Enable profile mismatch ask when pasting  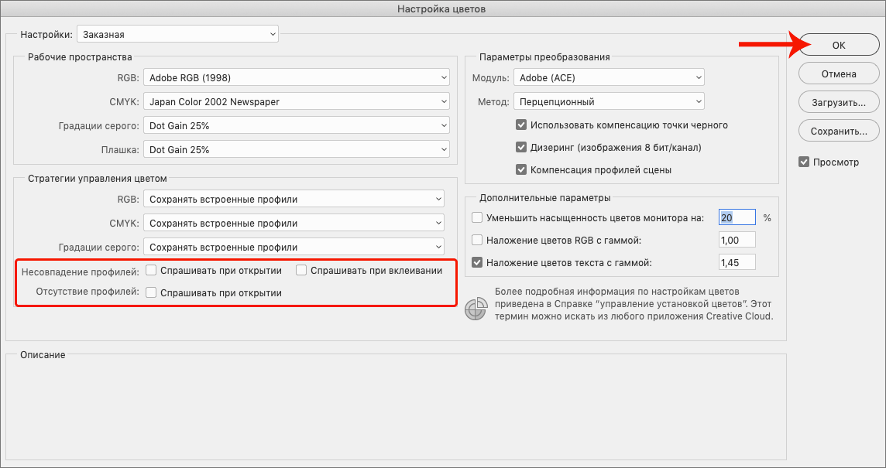302,271
